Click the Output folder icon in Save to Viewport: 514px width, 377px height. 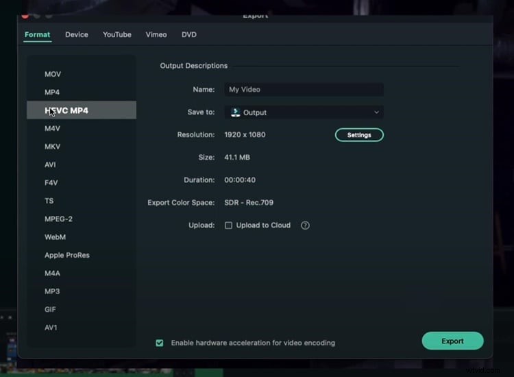coord(235,112)
